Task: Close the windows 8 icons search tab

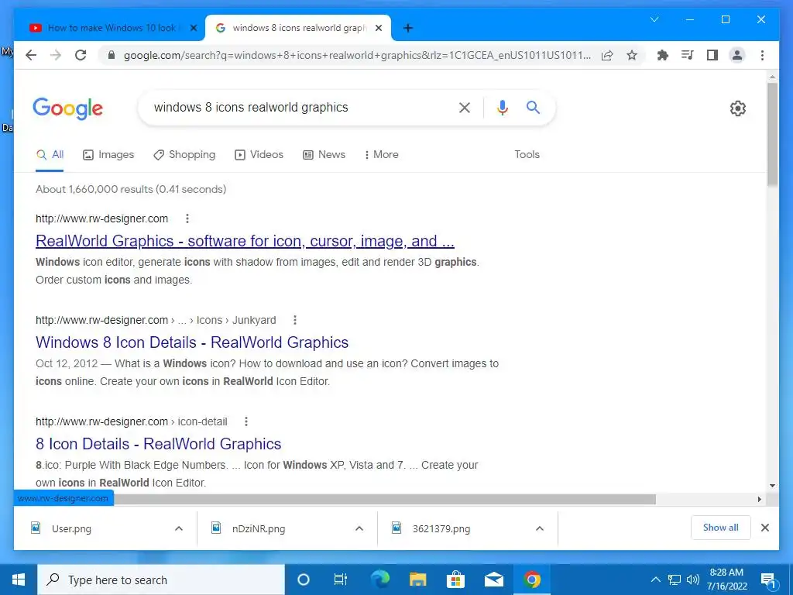Action: 378,28
